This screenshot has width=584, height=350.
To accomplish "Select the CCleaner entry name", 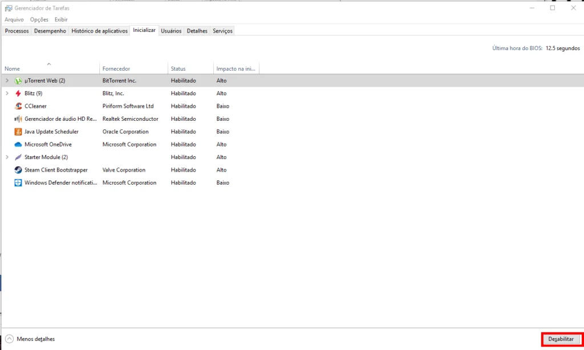I will point(35,106).
